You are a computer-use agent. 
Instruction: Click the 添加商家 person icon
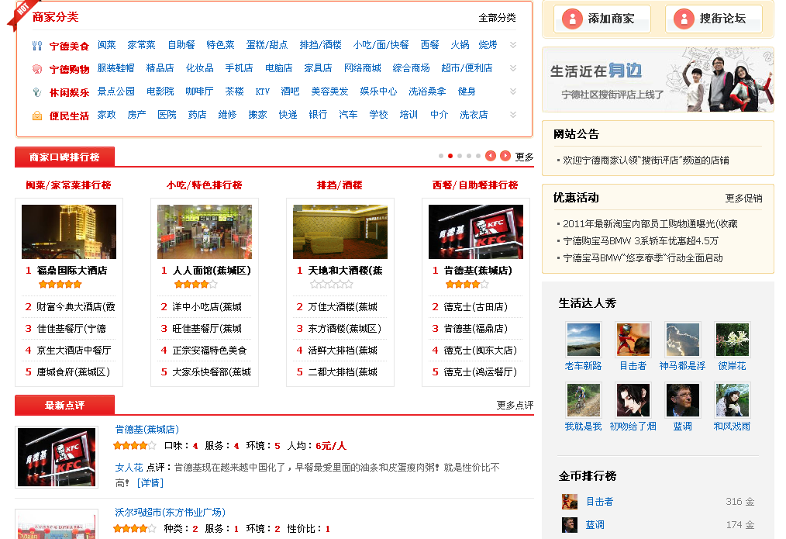tap(572, 19)
